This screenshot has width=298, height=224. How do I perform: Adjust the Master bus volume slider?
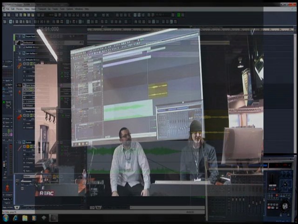point(26,181)
